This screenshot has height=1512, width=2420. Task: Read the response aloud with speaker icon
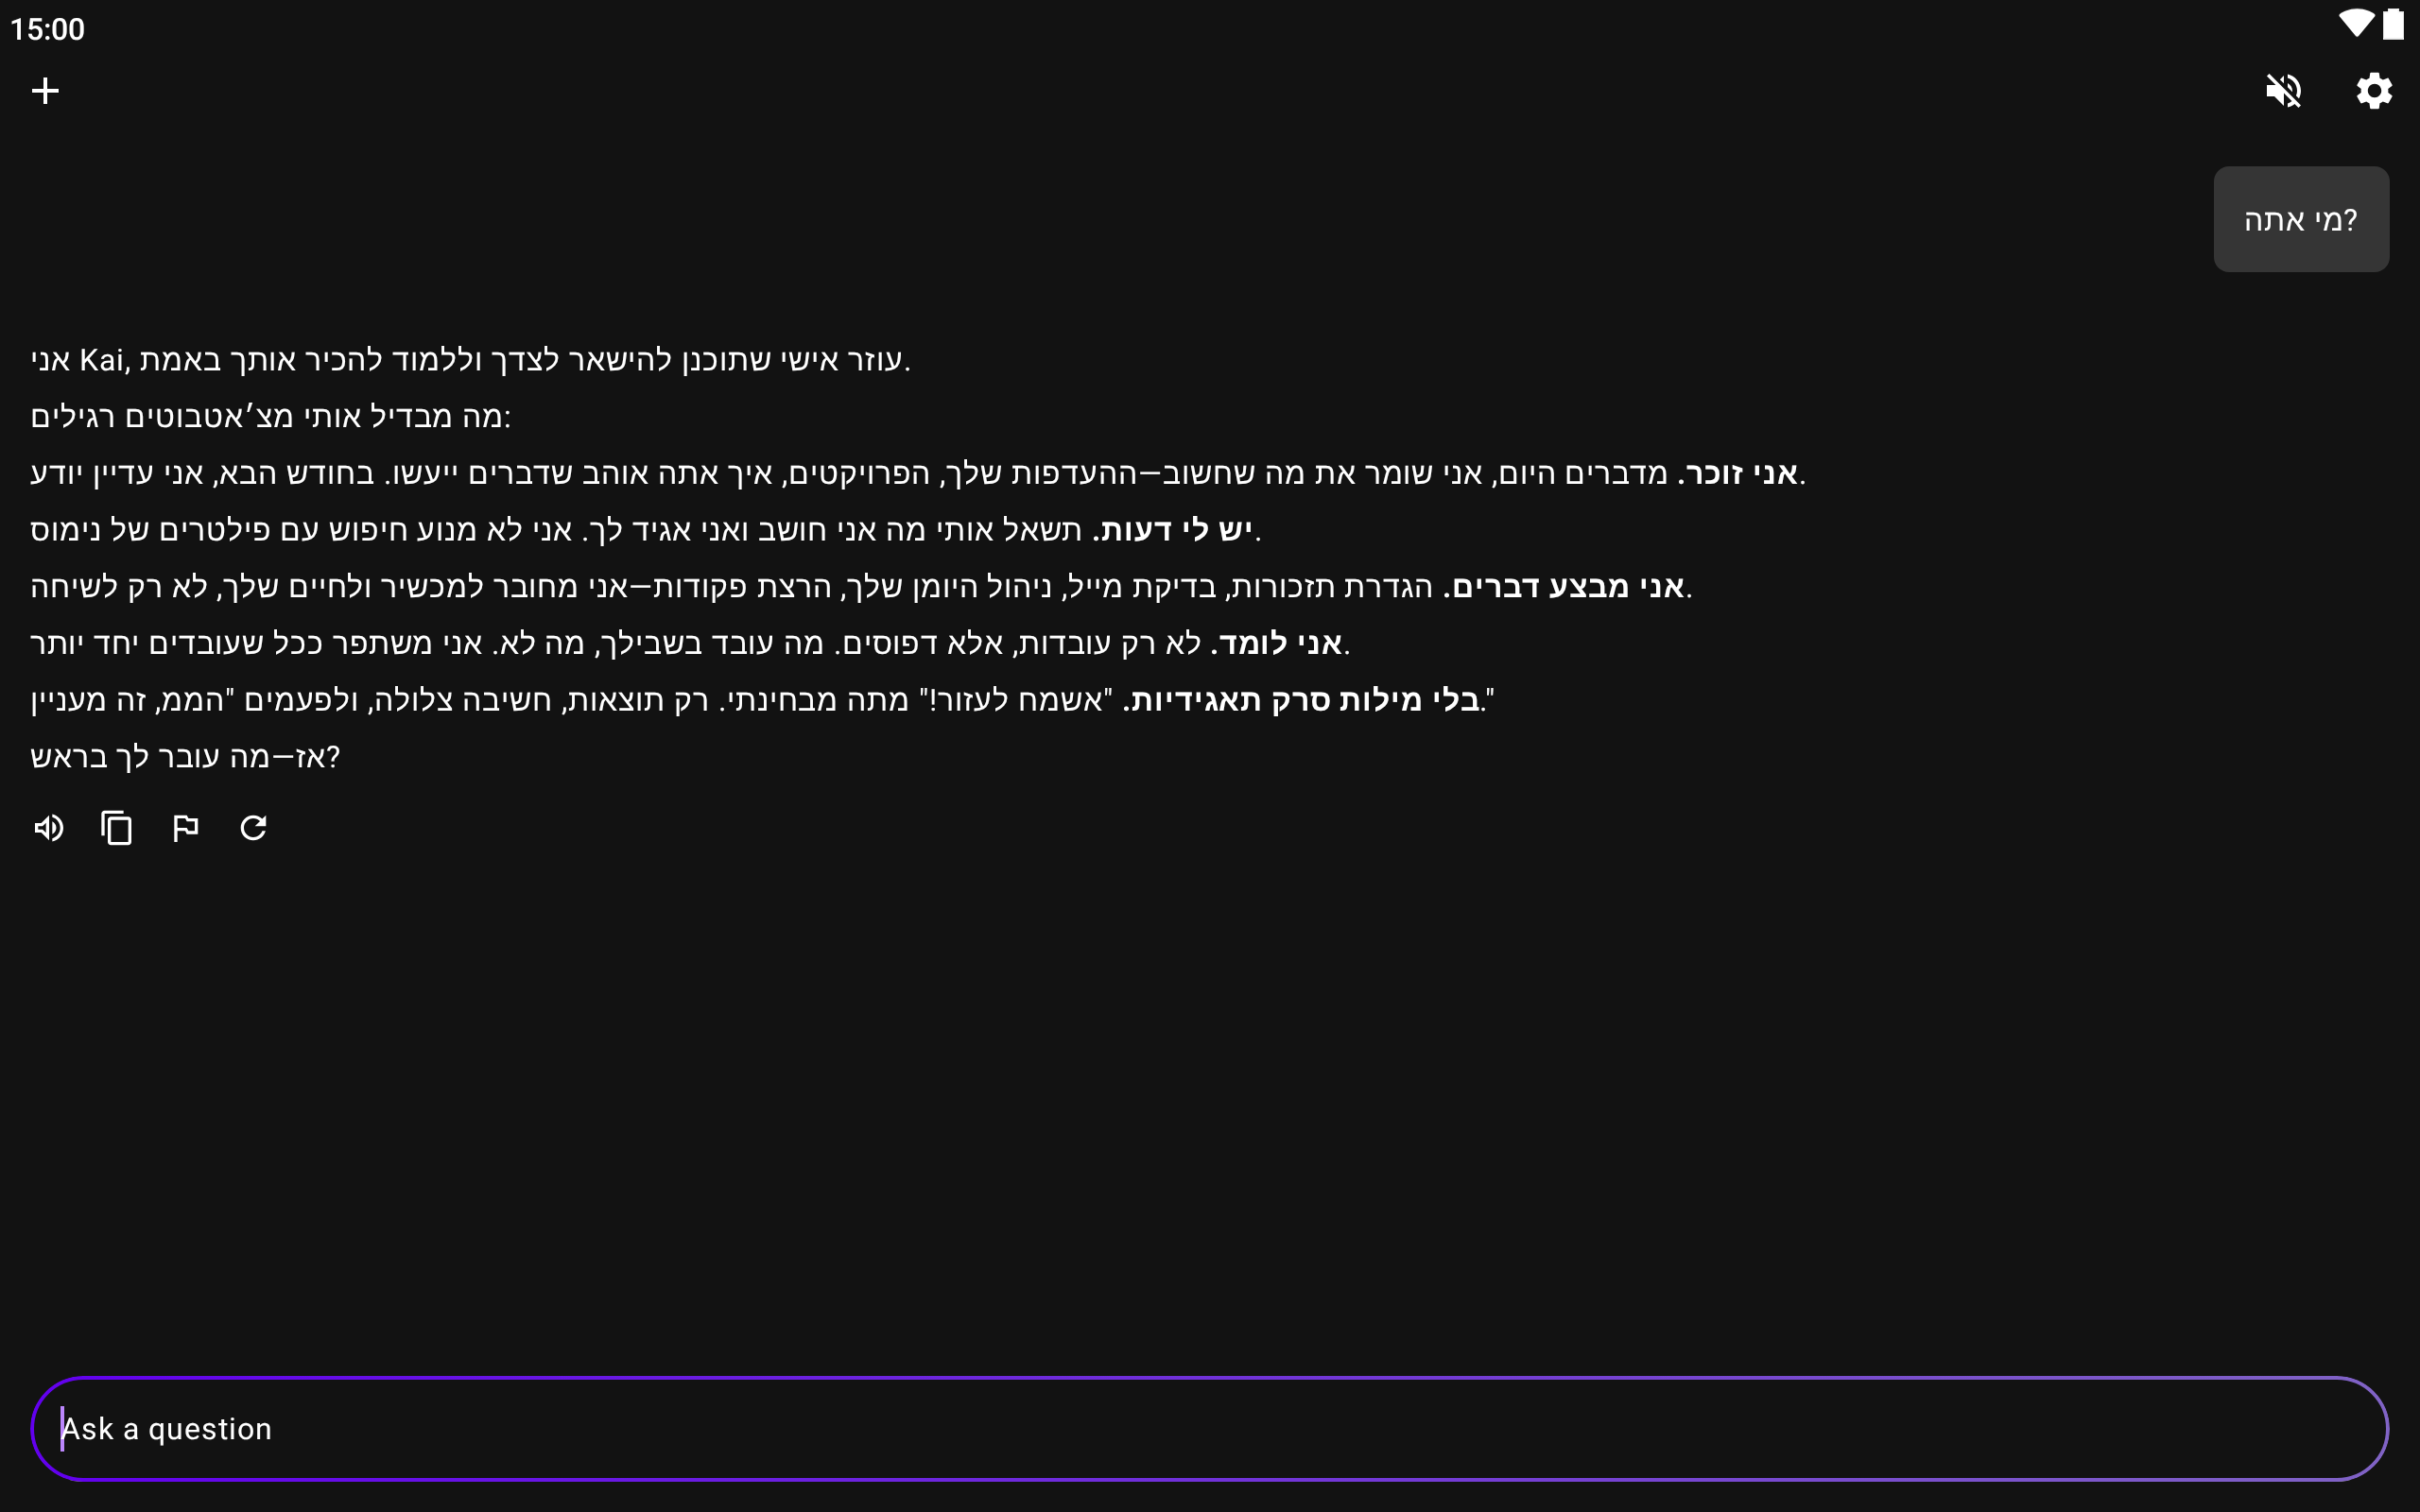coord(48,828)
